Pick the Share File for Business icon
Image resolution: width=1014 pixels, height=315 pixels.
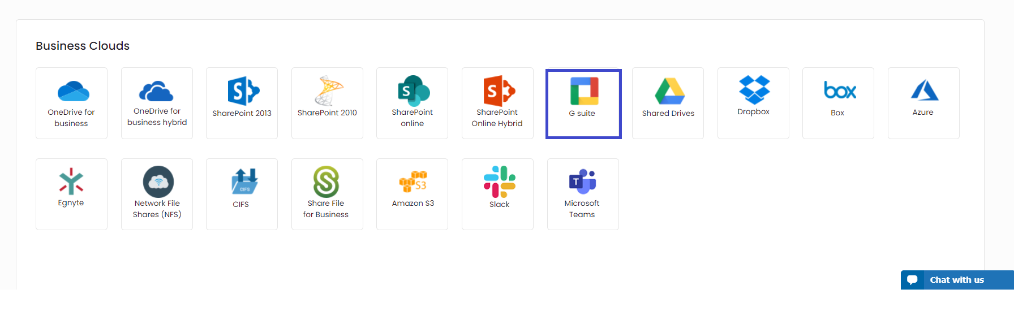326,182
